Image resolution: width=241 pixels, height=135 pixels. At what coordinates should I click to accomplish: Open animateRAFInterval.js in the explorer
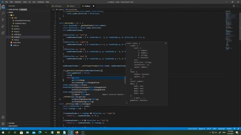23,21
